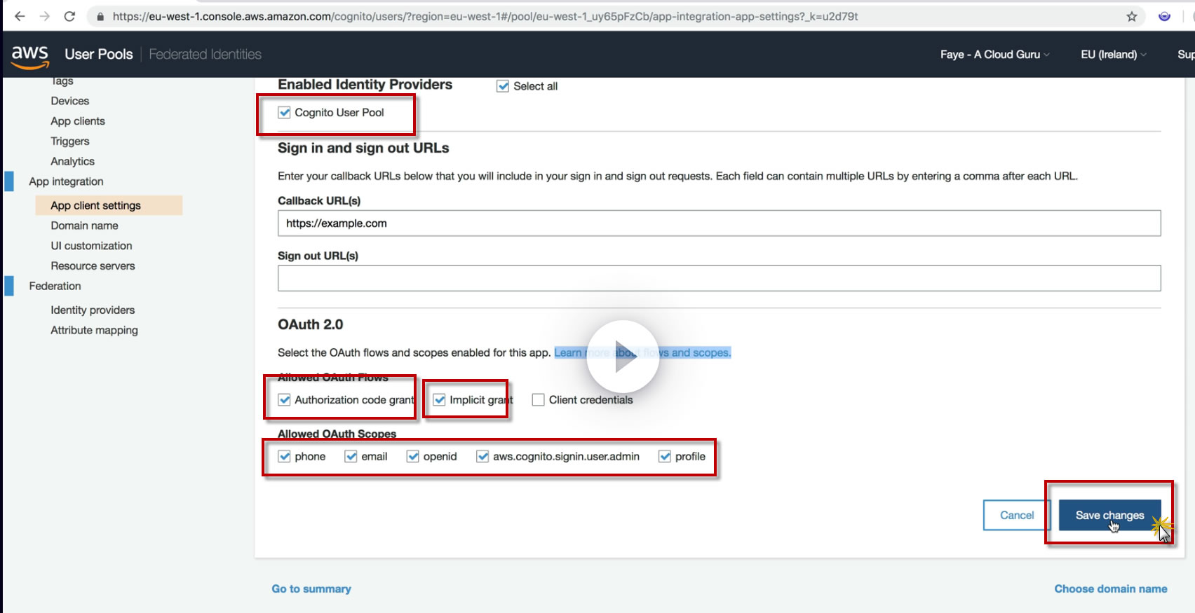Open Domain name settings
The image size is (1195, 613).
point(84,226)
